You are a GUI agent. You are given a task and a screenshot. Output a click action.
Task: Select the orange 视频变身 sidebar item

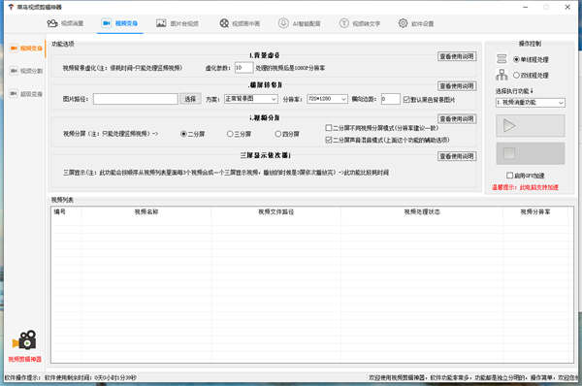[26, 48]
